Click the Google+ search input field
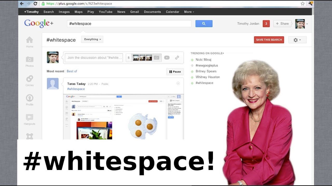 pyautogui.click(x=129, y=24)
